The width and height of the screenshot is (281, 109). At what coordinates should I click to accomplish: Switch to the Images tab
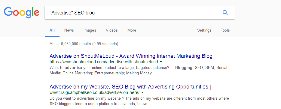point(90,30)
